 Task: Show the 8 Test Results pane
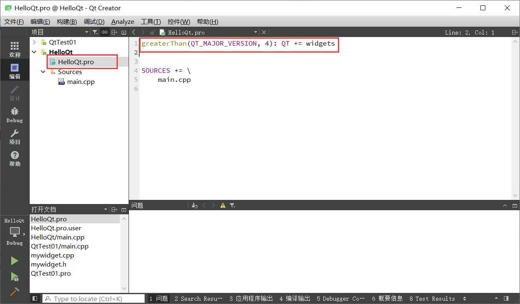432,299
